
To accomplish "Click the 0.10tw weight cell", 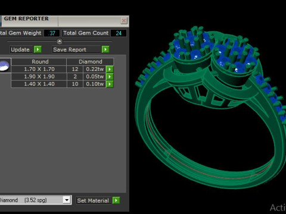I will pos(95,84).
